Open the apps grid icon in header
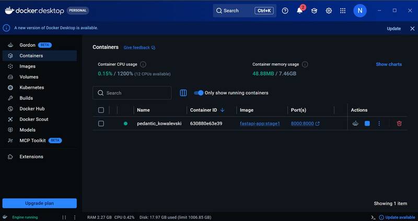Screen dimensions: 418x221 pyautogui.click(x=343, y=10)
